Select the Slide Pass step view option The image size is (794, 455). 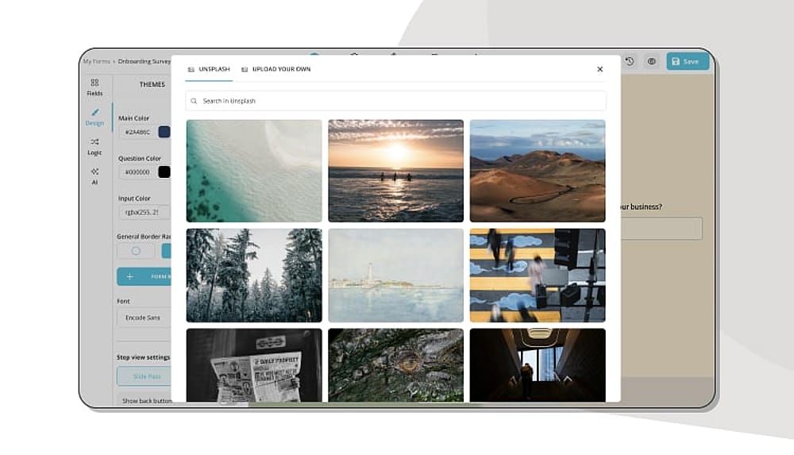(x=145, y=376)
